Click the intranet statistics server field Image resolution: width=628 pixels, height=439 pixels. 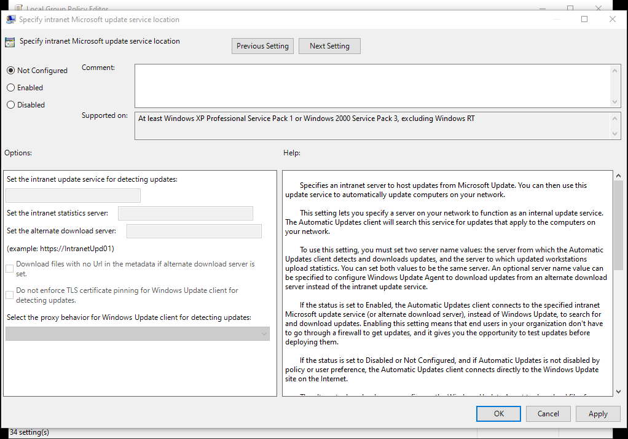point(186,213)
